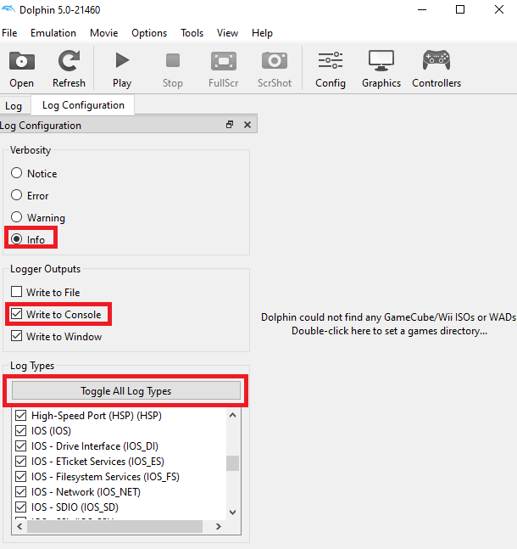This screenshot has height=549, width=517.
Task: Click the 'Double-click here to set a games directory' text
Action: (389, 331)
